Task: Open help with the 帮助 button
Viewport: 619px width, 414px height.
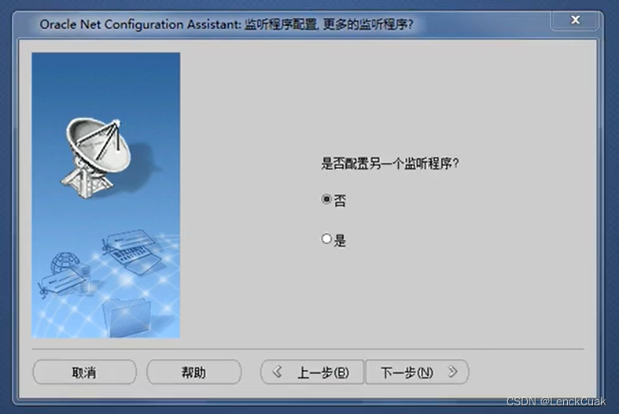Action: tap(193, 371)
